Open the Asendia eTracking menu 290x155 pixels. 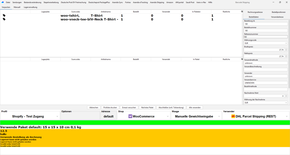[140, 2]
